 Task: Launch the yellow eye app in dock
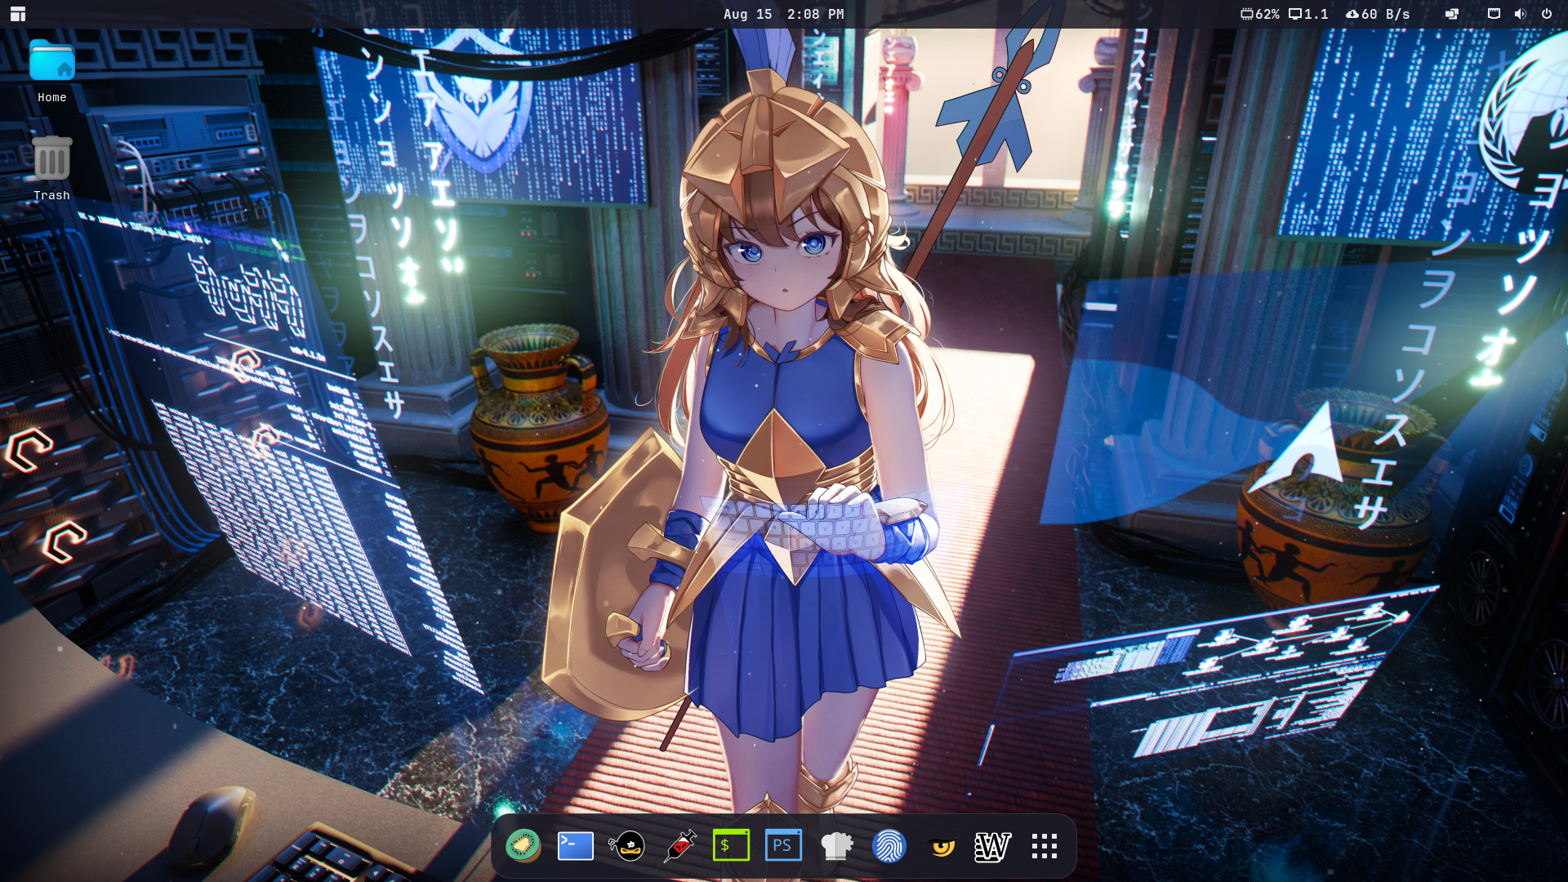941,846
